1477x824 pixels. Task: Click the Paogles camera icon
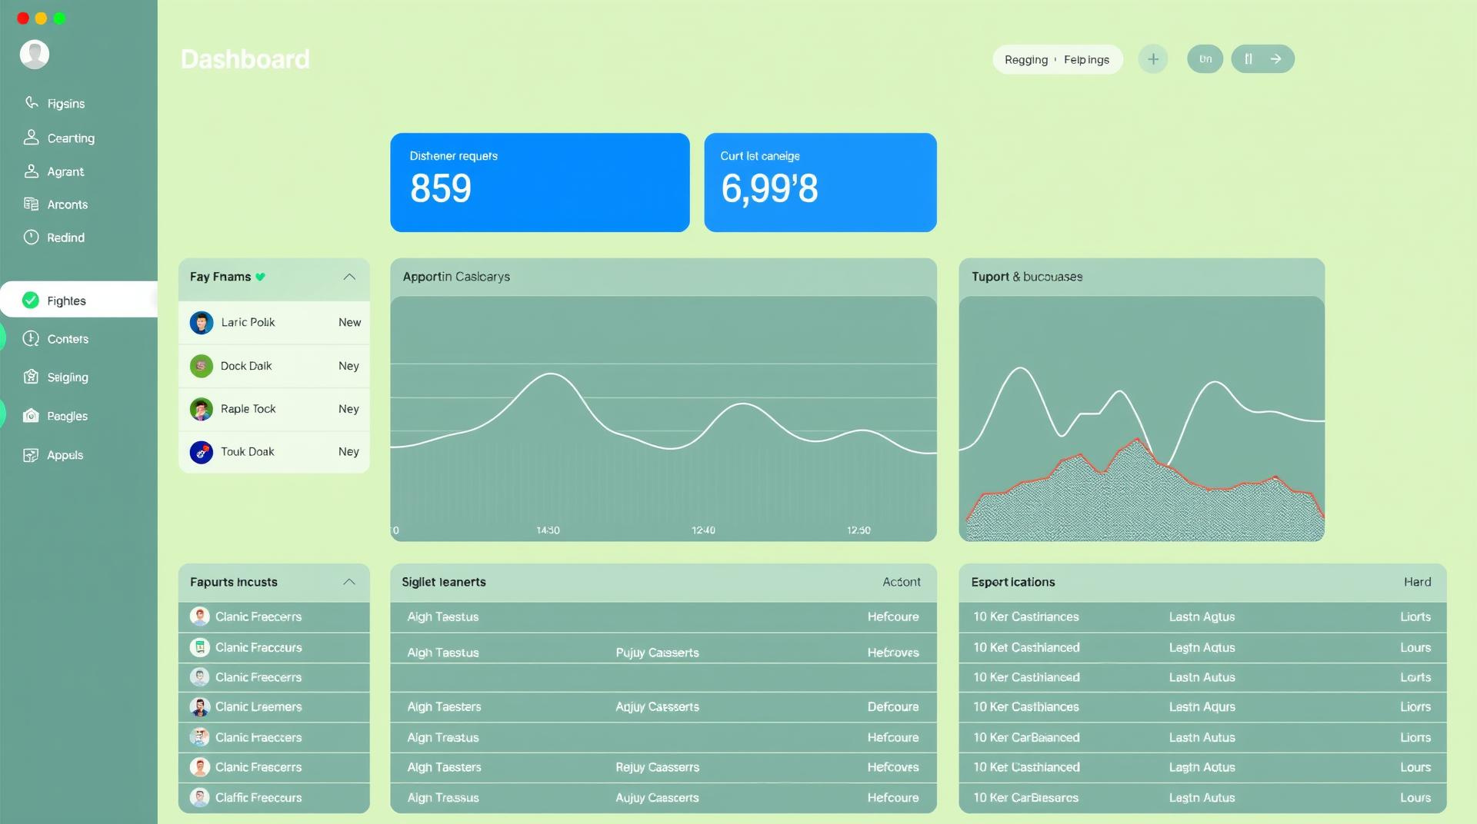point(31,416)
